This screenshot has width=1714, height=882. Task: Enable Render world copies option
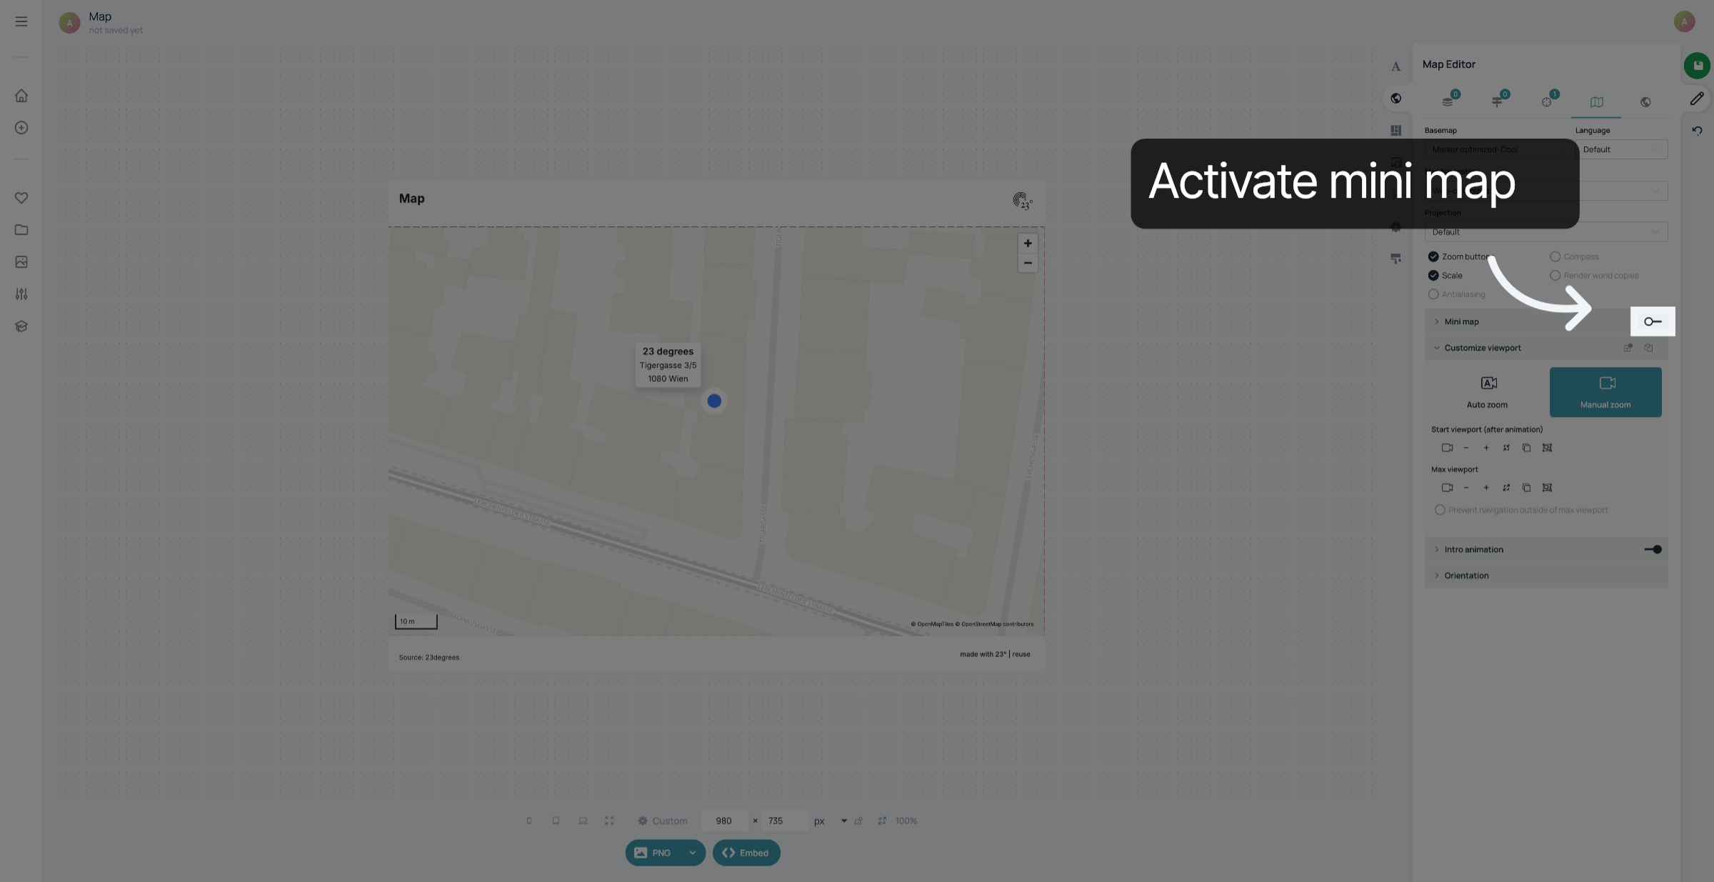coord(1555,276)
